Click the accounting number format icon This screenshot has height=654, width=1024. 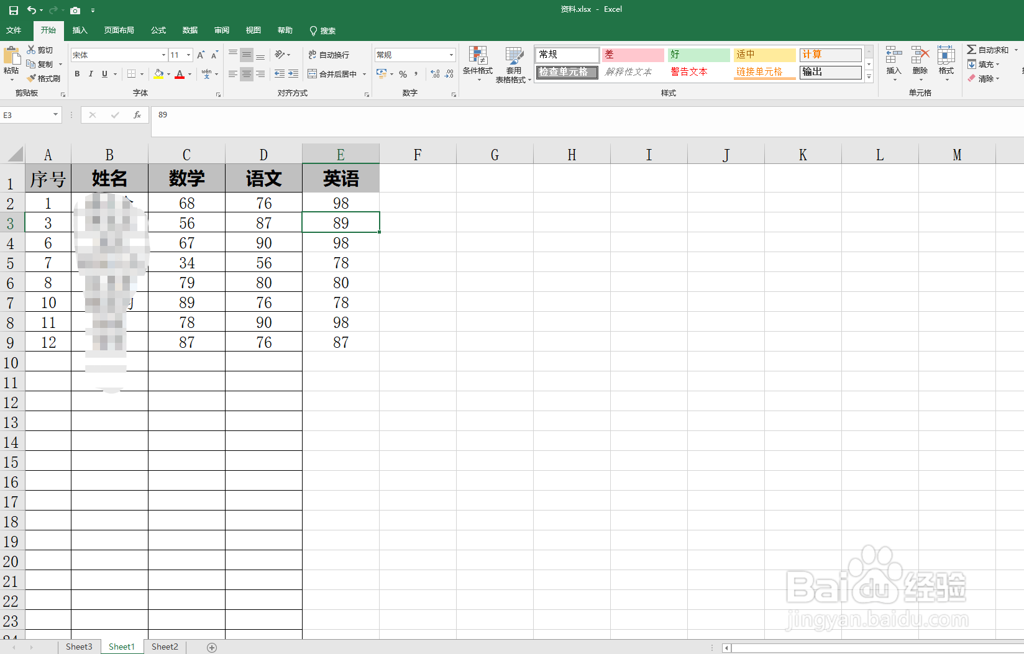click(382, 74)
